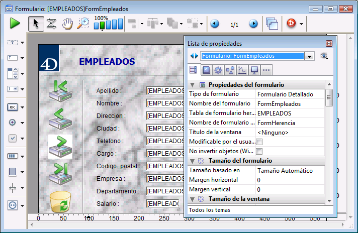Select the arrow pointer tool
This screenshot has height=233, width=358.
tap(35, 23)
